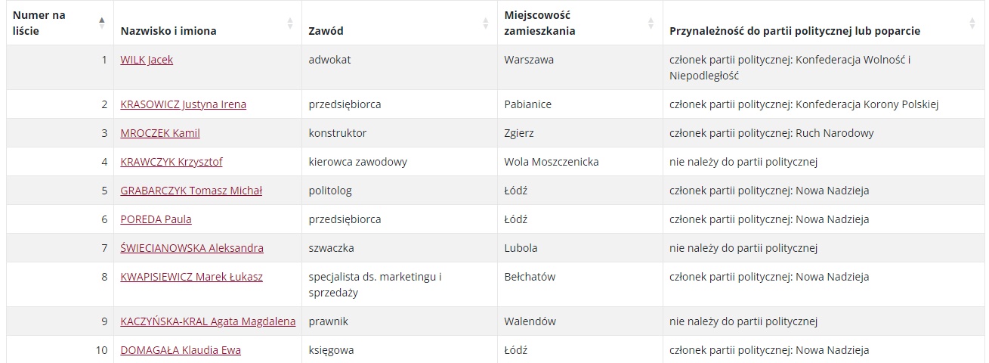Click sort arrows in Przynależność do partii column
Viewport: 989px width, 363px height.
[x=972, y=23]
